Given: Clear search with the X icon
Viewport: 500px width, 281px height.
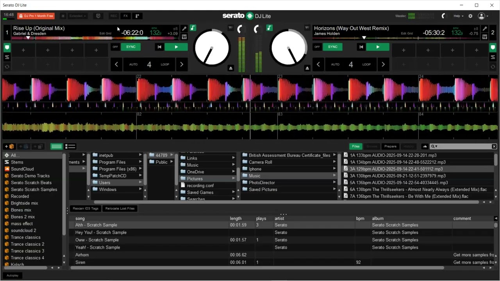Looking at the screenshot, I should pos(494,146).
